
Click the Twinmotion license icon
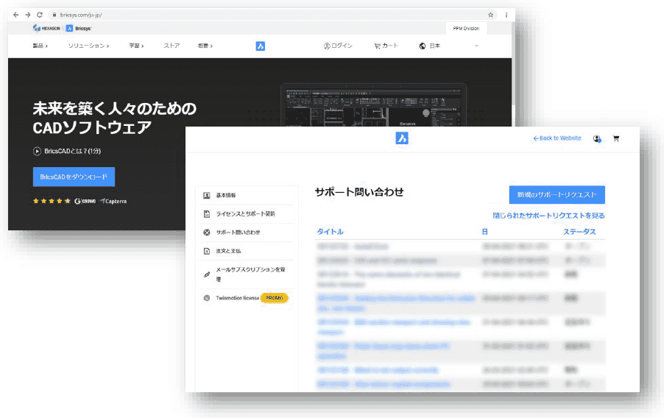point(207,298)
